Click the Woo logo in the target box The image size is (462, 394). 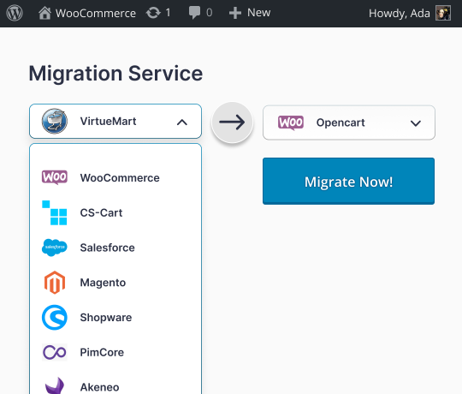point(291,122)
